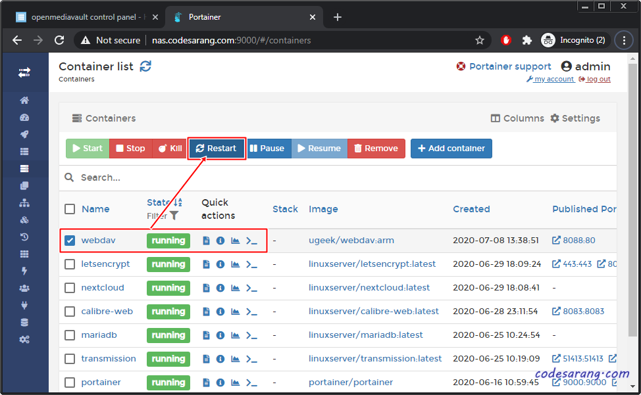Sort by State column header
The width and height of the screenshot is (641, 395).
[165, 202]
